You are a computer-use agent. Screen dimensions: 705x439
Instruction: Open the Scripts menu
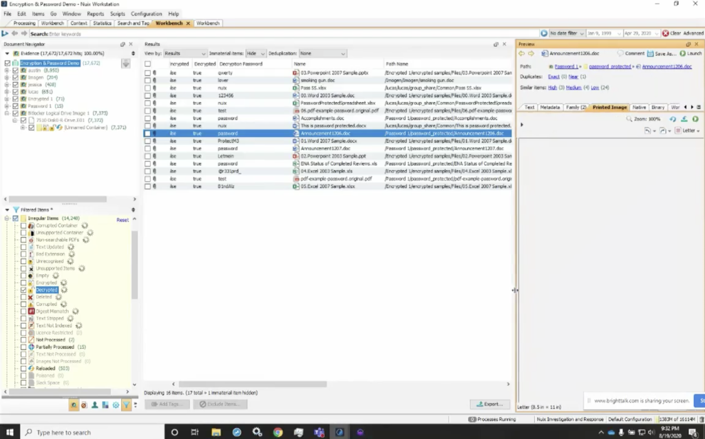point(117,14)
